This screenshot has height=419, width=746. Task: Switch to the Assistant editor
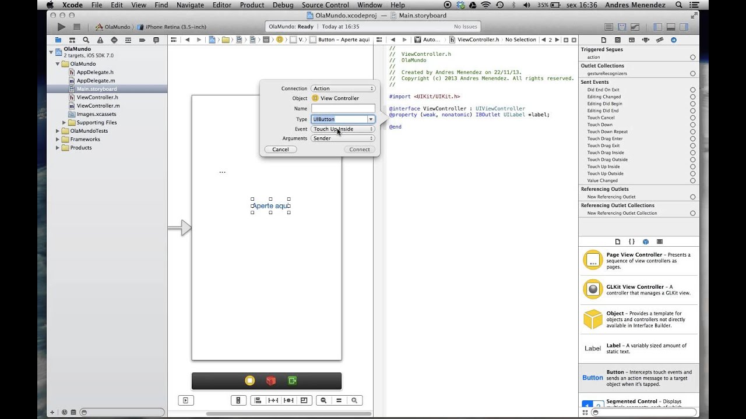621,27
